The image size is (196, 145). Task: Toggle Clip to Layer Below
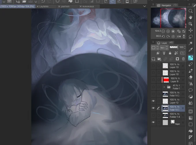[x=158, y=53]
